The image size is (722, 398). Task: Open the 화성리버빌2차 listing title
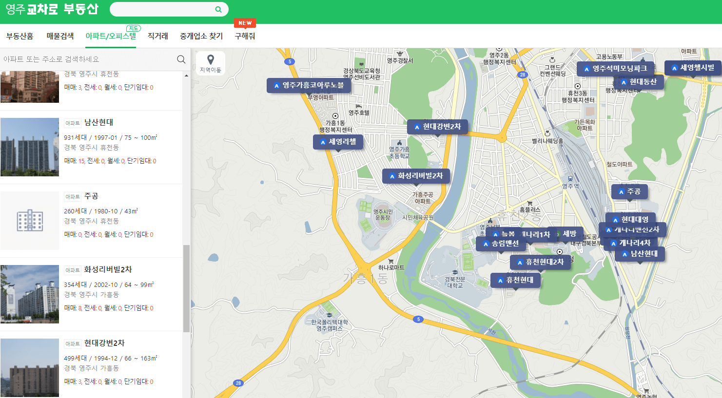(108, 269)
